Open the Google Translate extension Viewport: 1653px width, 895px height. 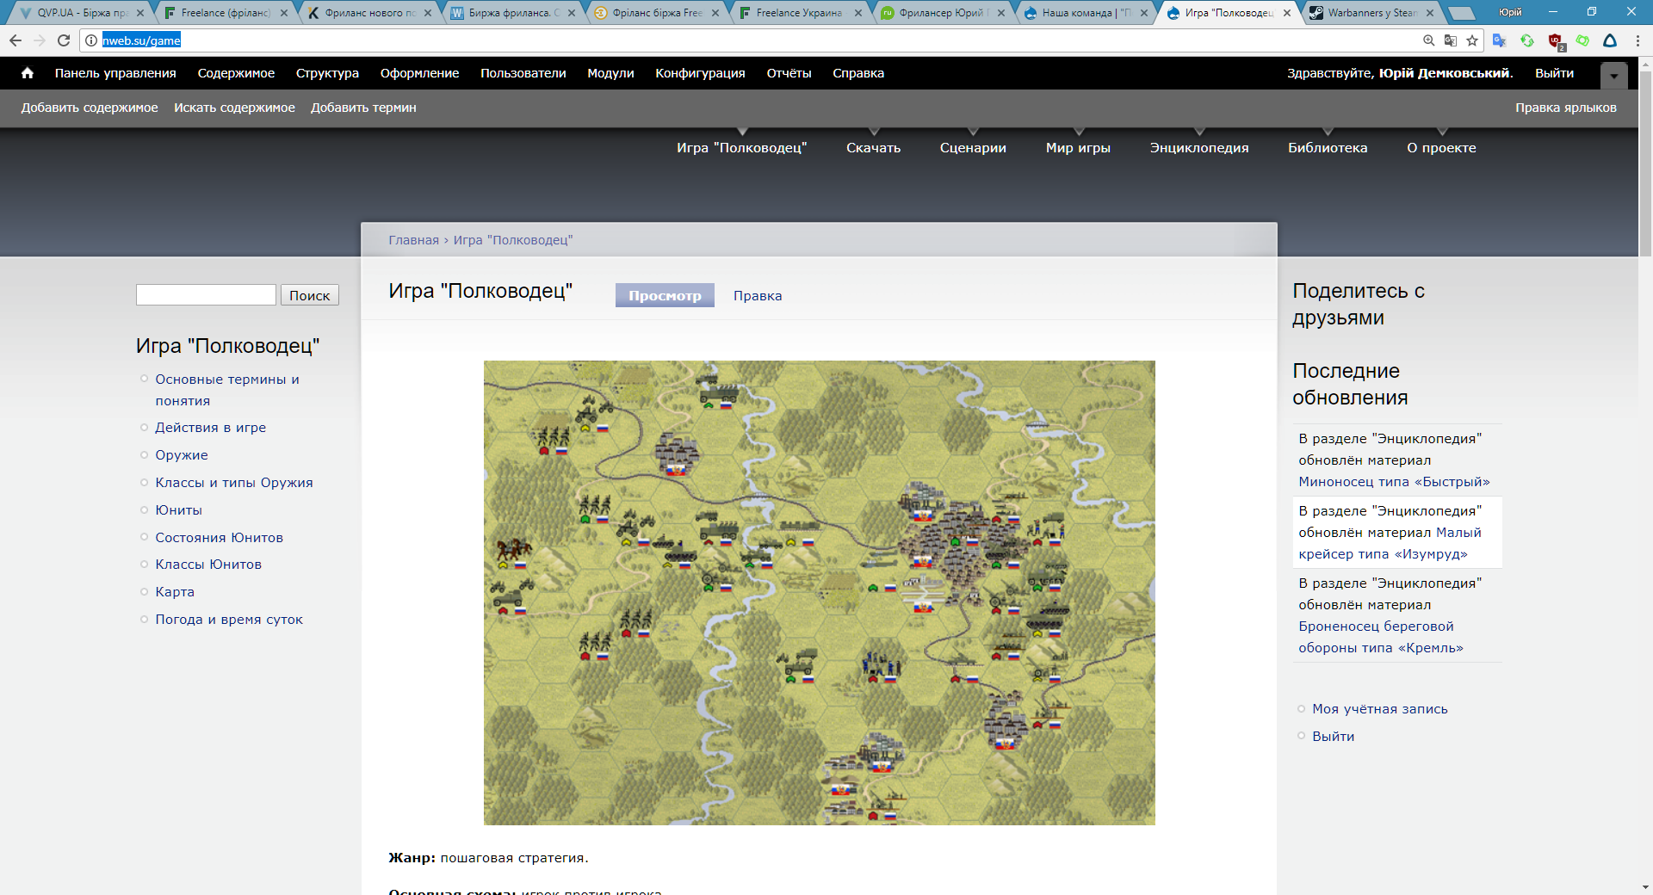click(1500, 40)
